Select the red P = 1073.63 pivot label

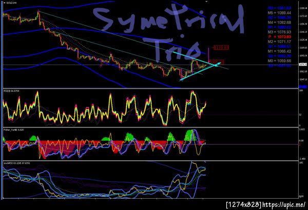[280, 37]
